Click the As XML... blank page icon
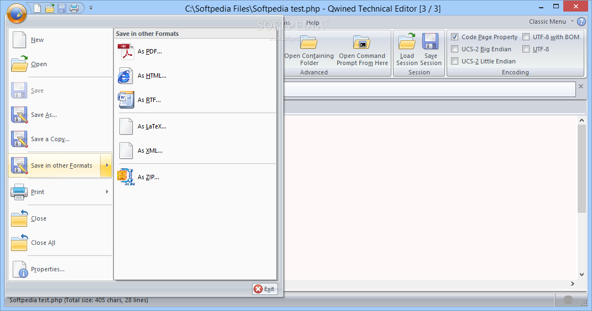 coord(125,151)
